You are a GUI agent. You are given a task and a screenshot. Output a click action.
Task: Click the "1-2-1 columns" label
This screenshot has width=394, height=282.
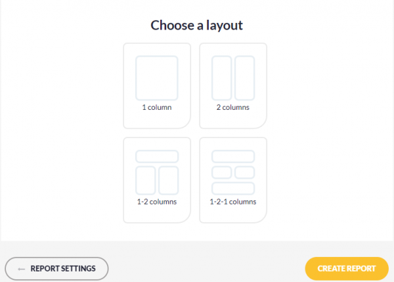pos(233,202)
